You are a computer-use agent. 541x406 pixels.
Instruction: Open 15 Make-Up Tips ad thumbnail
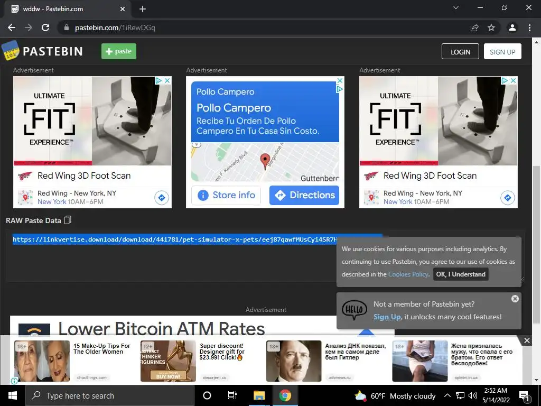coord(42,361)
